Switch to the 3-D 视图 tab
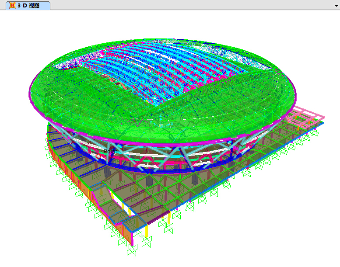The width and height of the screenshot is (340, 267). point(28,5)
